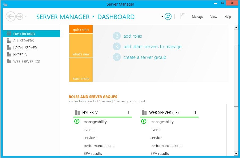The width and height of the screenshot is (240, 158).
Task: Switch to the learn more tile
Action: point(81,70)
